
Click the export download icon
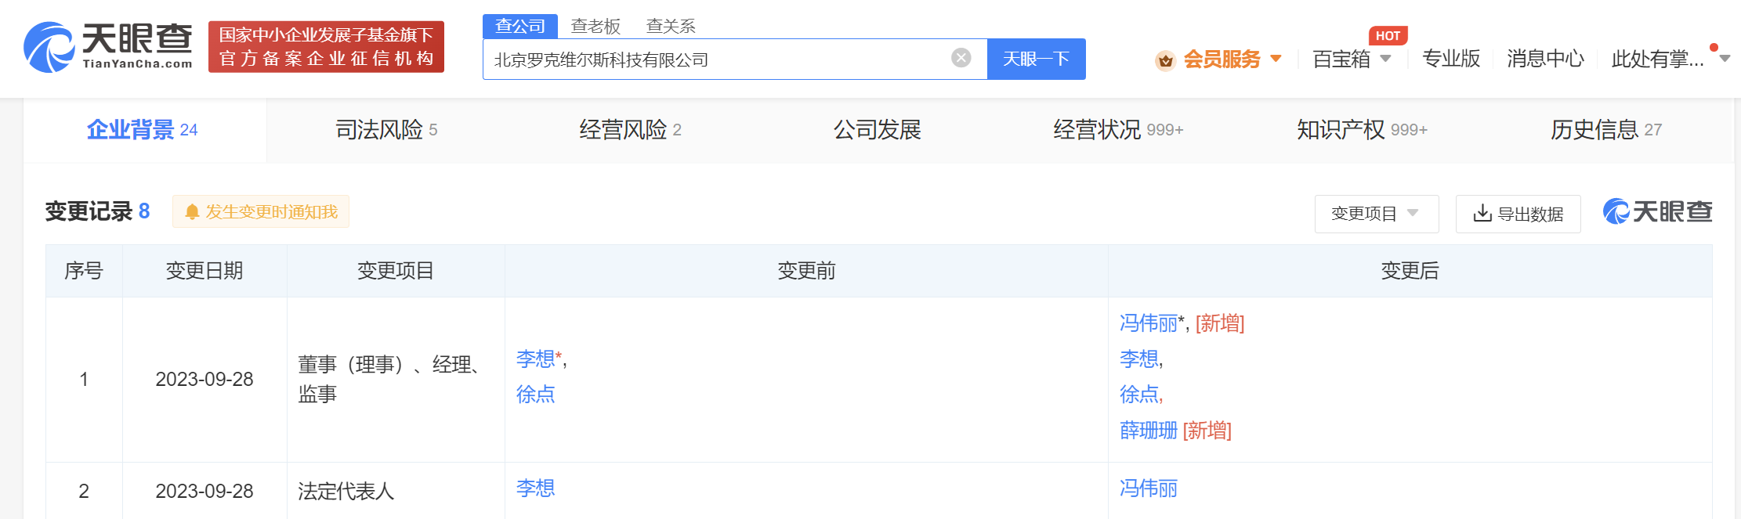click(x=1482, y=214)
